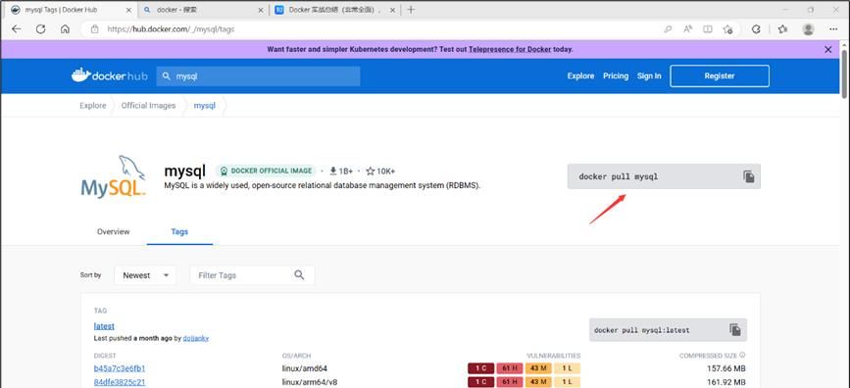Click the compressed size info icon

(742, 356)
